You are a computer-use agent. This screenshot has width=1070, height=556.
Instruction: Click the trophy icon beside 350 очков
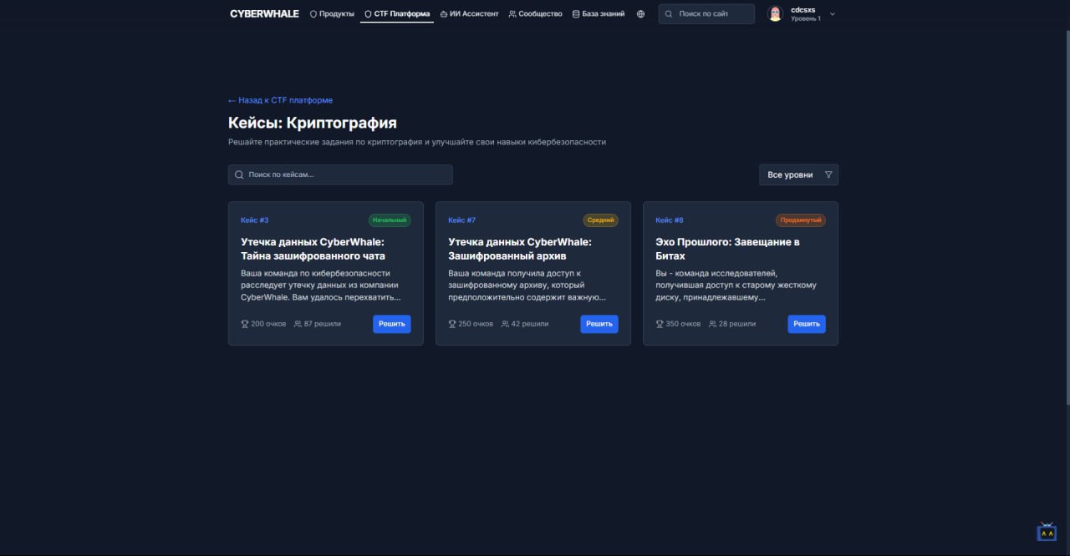coord(660,324)
